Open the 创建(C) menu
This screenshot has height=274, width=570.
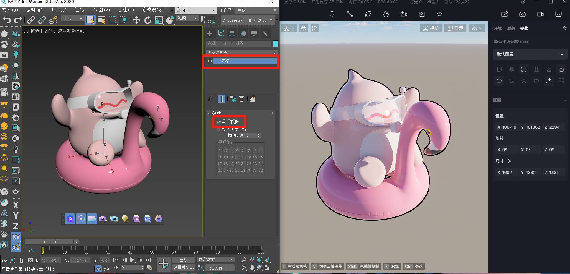coord(126,10)
